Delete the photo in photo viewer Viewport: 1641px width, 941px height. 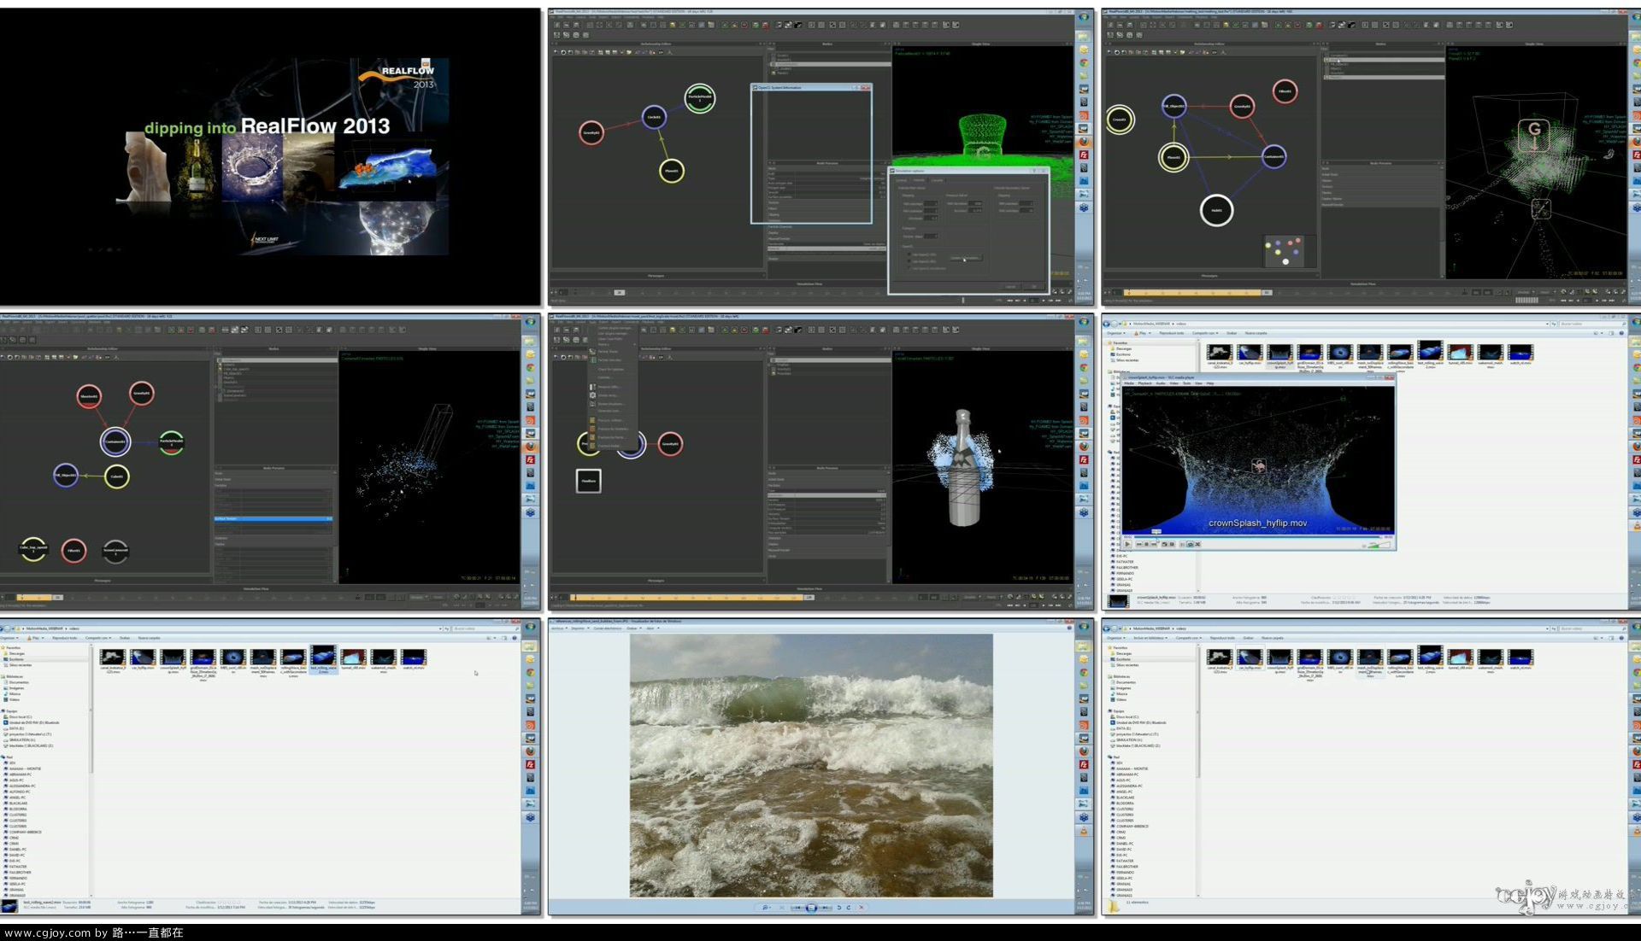[x=862, y=908]
